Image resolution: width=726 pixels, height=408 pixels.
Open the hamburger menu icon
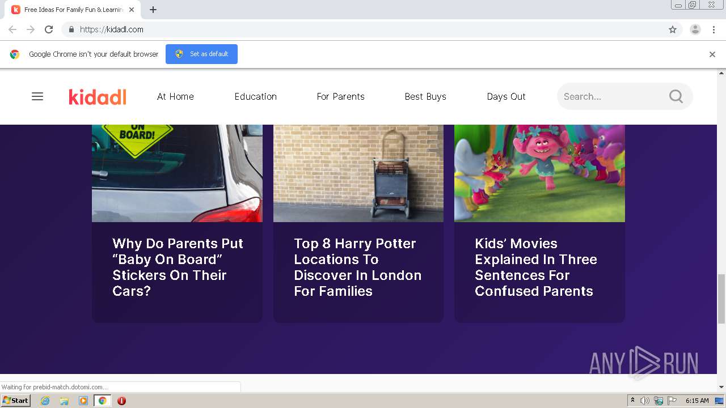[37, 96]
